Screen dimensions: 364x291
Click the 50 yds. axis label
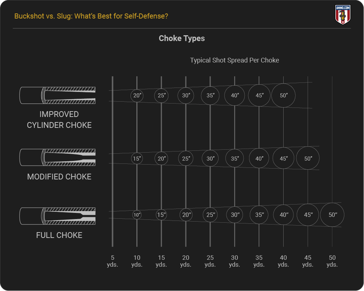click(332, 261)
